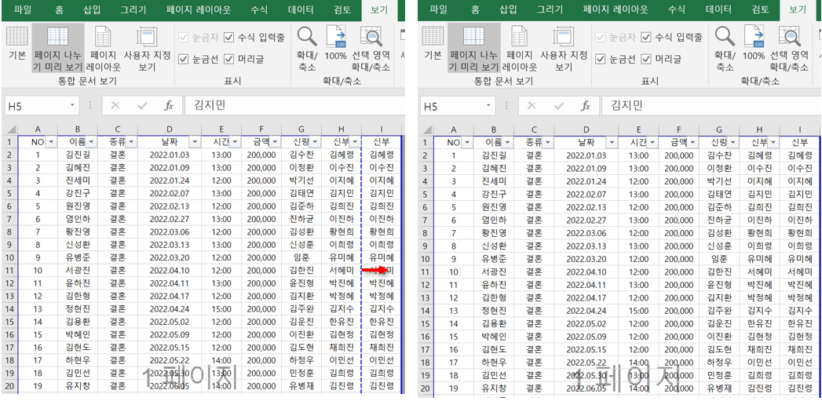Select Normal (기본) view in left window
The image size is (822, 401).
[16, 43]
